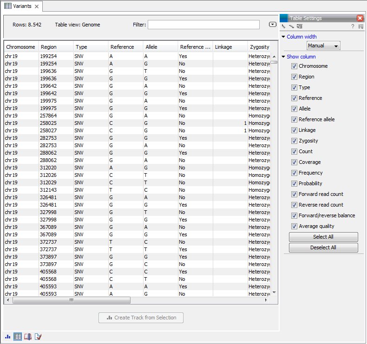The height and width of the screenshot is (344, 367).
Task: Click the dock side panel icon
Action: [300, 26]
